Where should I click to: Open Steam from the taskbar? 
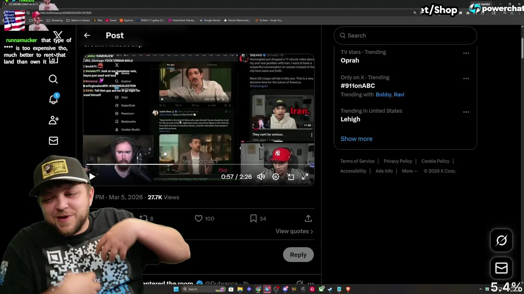click(x=330, y=289)
